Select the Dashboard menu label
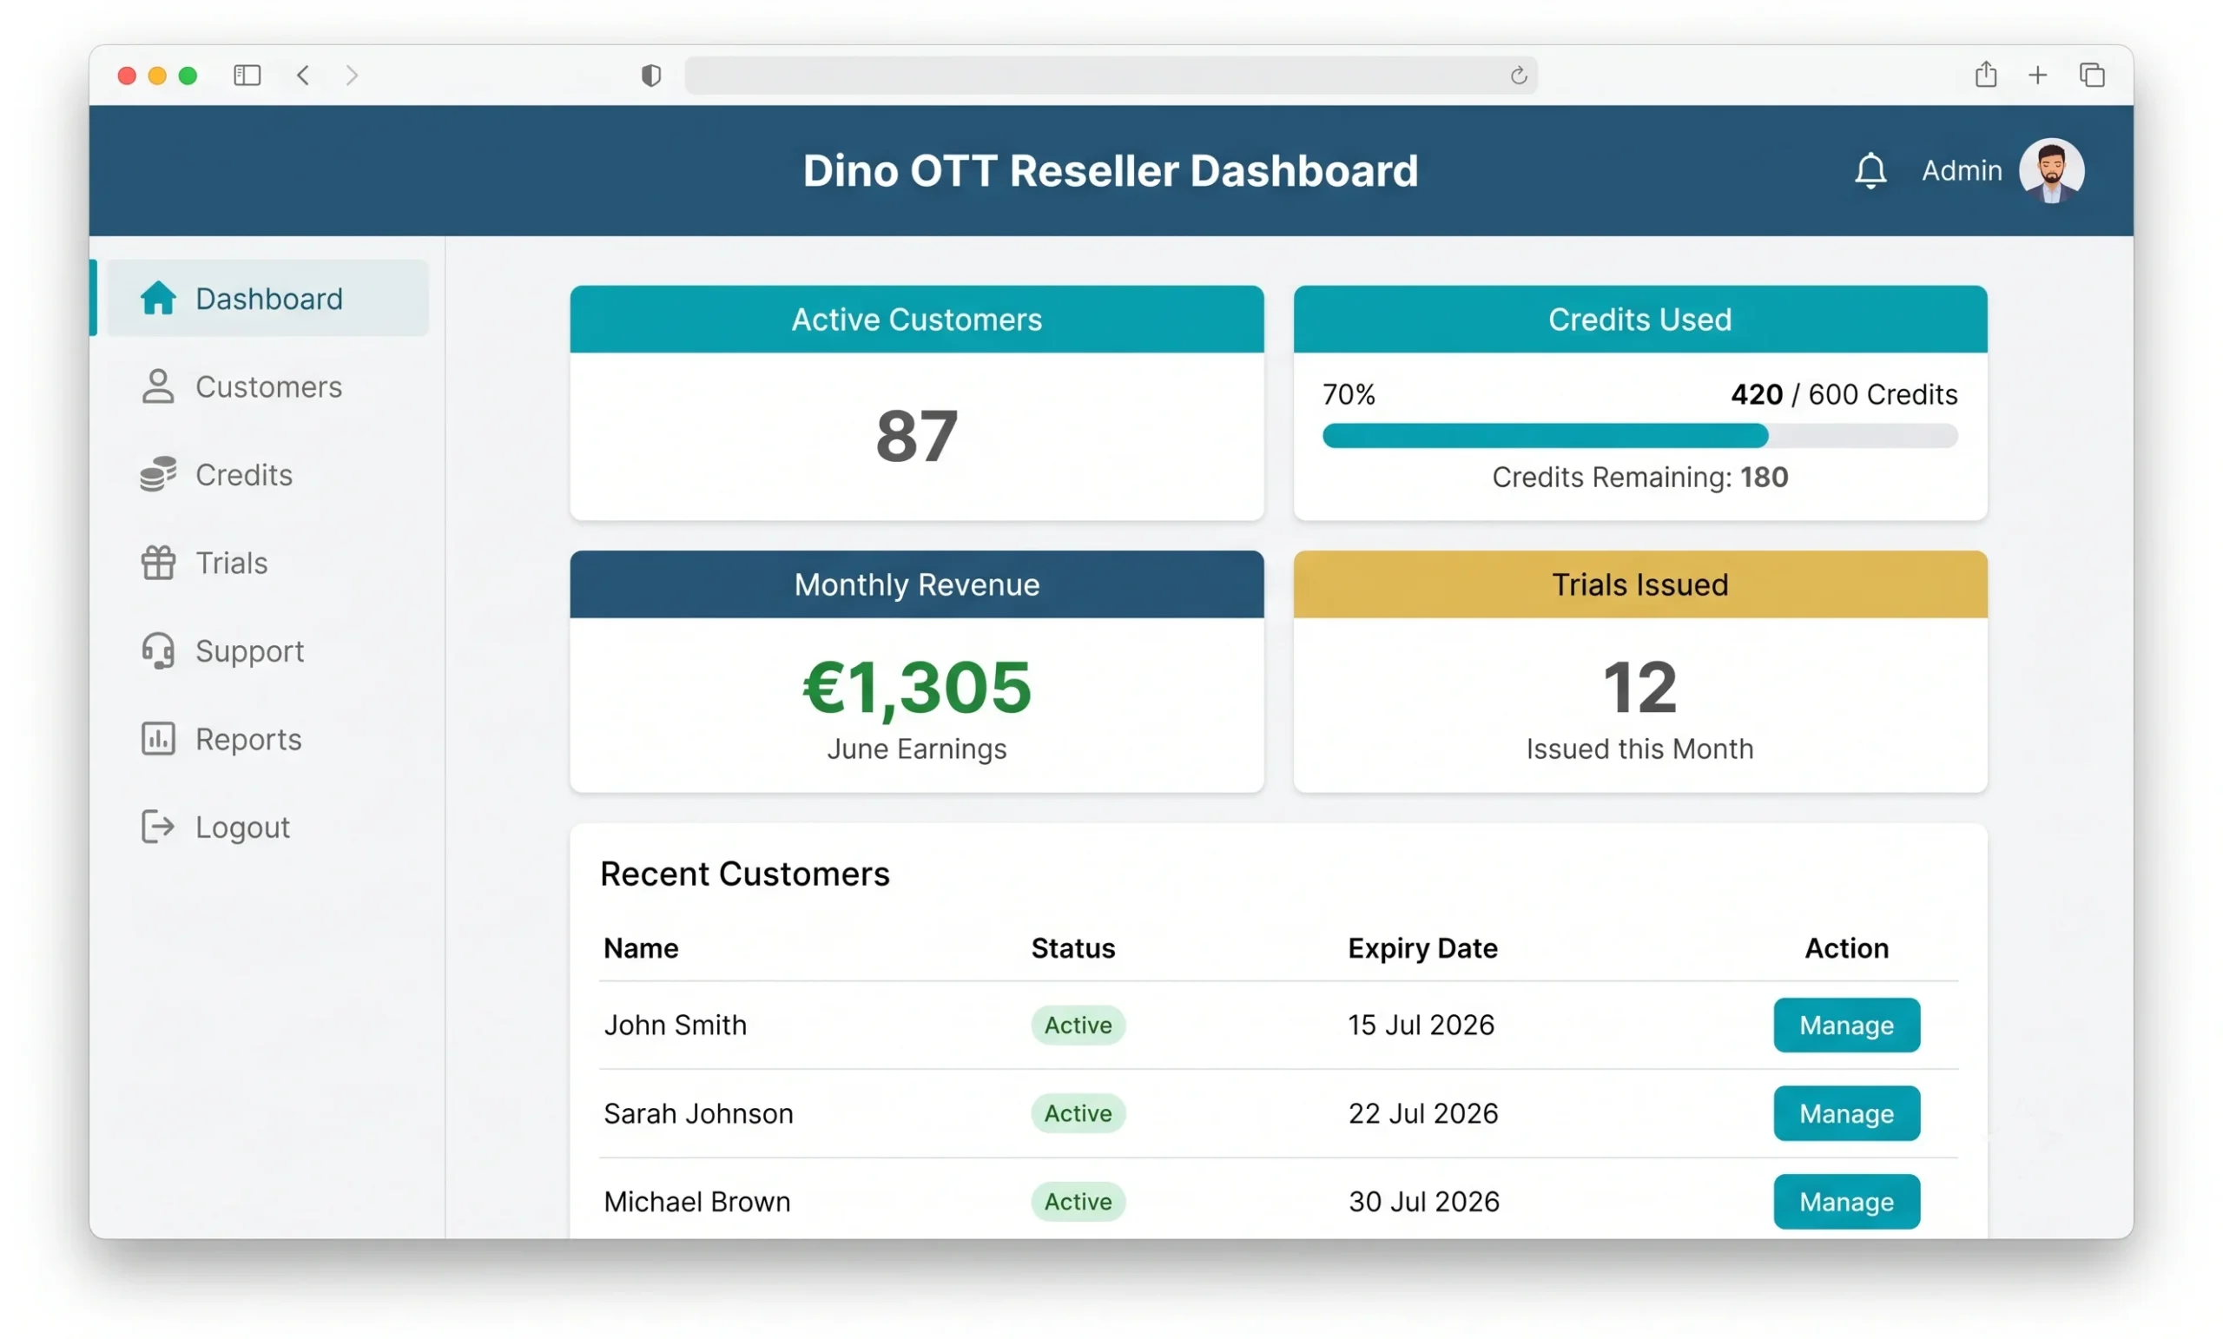The height and width of the screenshot is (1339, 2223). click(269, 299)
